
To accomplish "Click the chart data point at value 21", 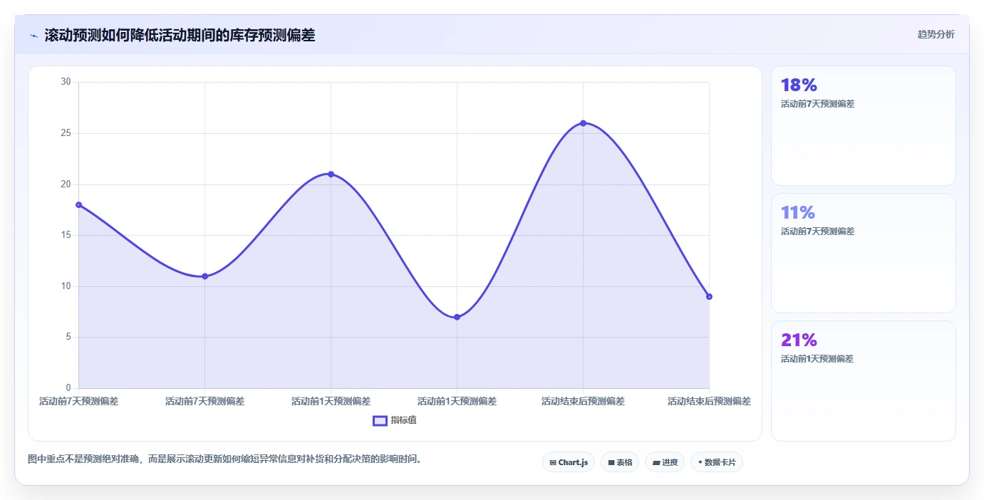I will coord(331,175).
